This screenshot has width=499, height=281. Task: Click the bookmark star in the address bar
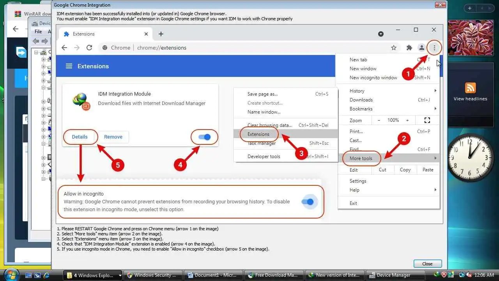(394, 48)
